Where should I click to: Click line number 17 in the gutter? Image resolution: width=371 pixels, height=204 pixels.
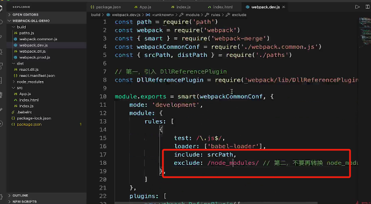pyautogui.click(x=103, y=155)
